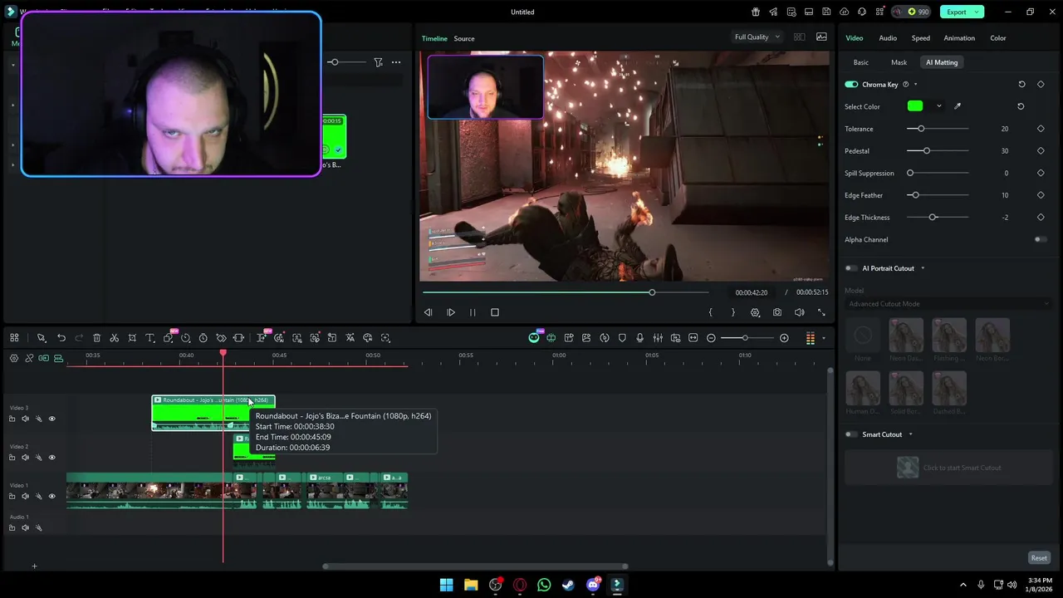Click the Tolerance slider handle
1063x598 pixels.
[x=921, y=129]
